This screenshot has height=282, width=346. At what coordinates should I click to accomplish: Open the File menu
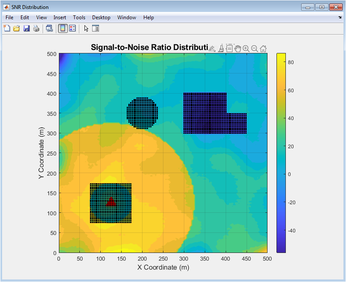point(9,18)
